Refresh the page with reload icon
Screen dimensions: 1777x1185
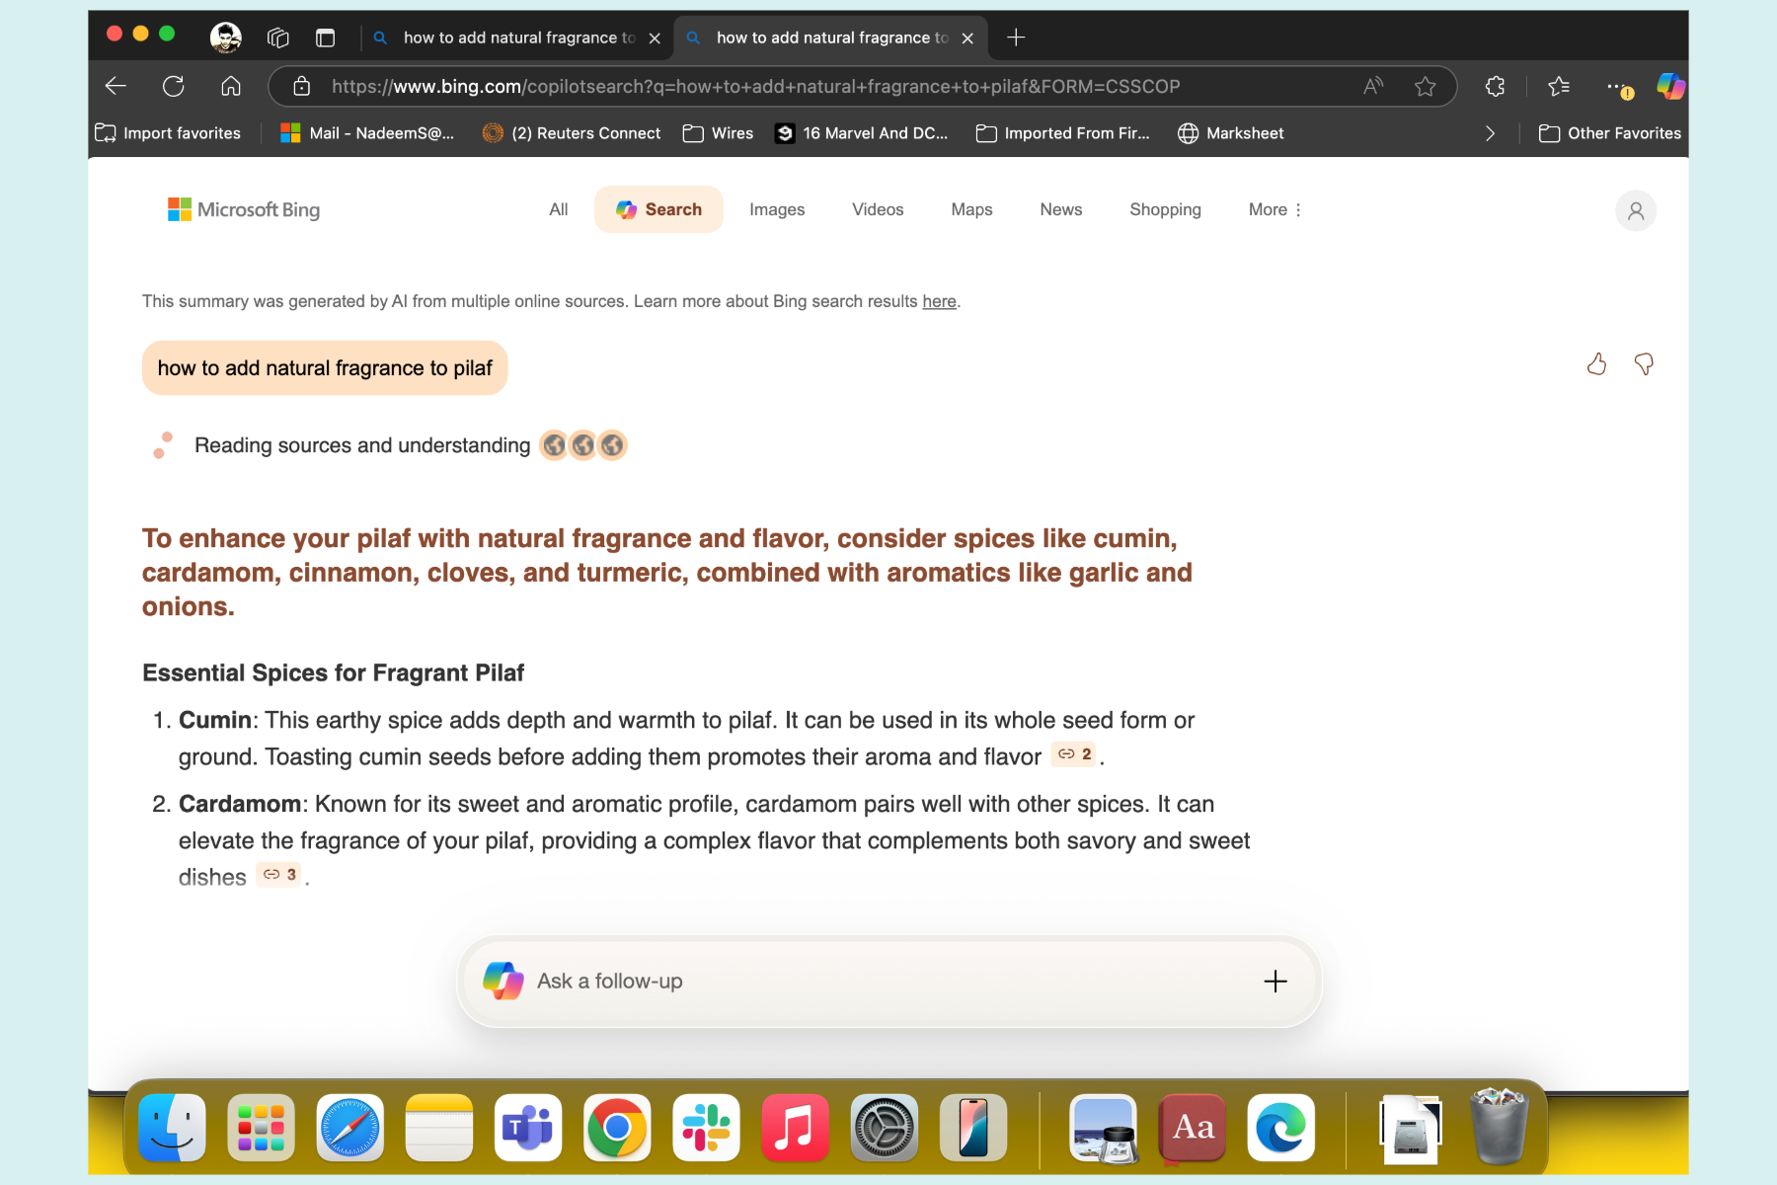point(174,87)
